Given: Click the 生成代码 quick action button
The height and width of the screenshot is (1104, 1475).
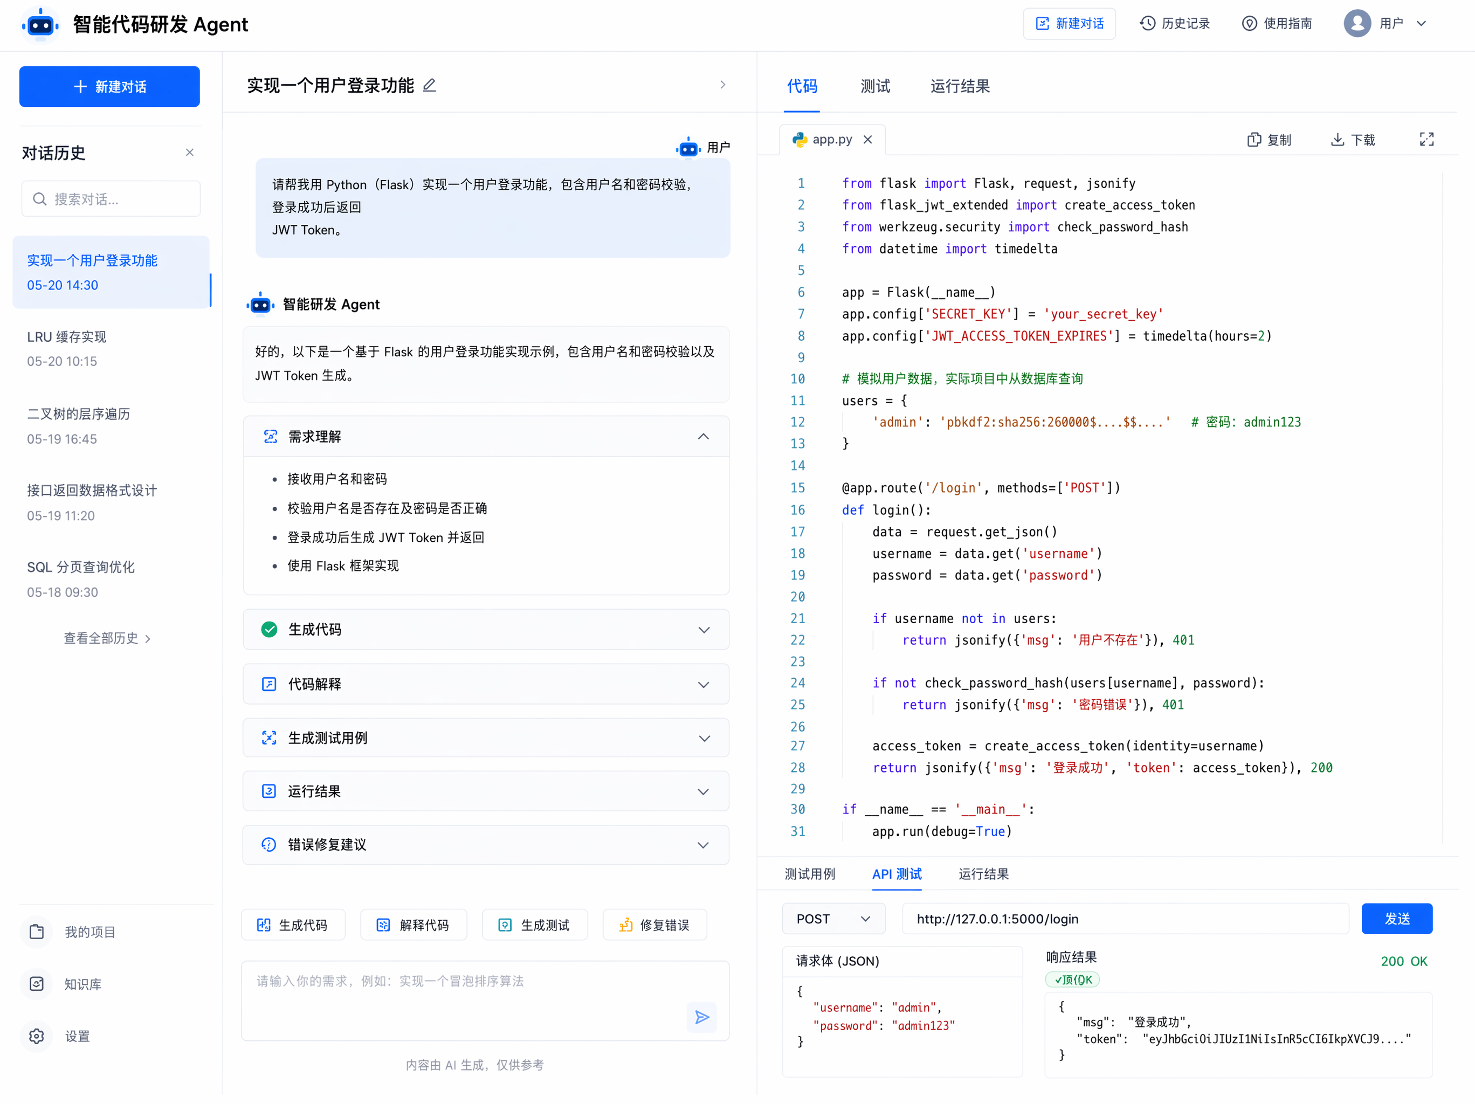Looking at the screenshot, I should click(293, 924).
